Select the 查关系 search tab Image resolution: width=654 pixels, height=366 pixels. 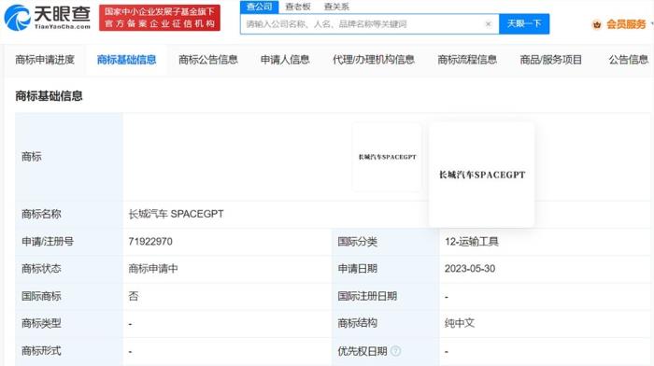click(x=336, y=7)
